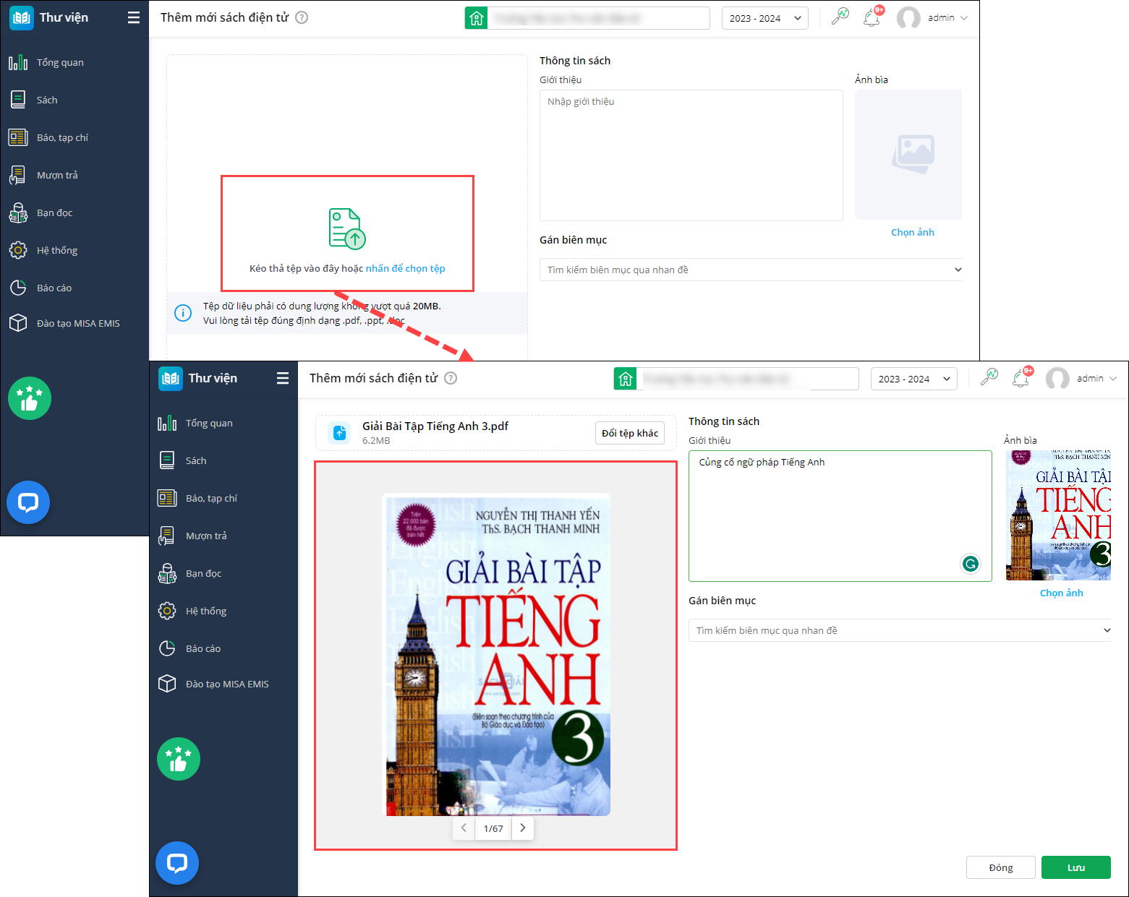The height and width of the screenshot is (897, 1129).
Task: Open Gán biên mục dropdown in front window
Action: 900,630
